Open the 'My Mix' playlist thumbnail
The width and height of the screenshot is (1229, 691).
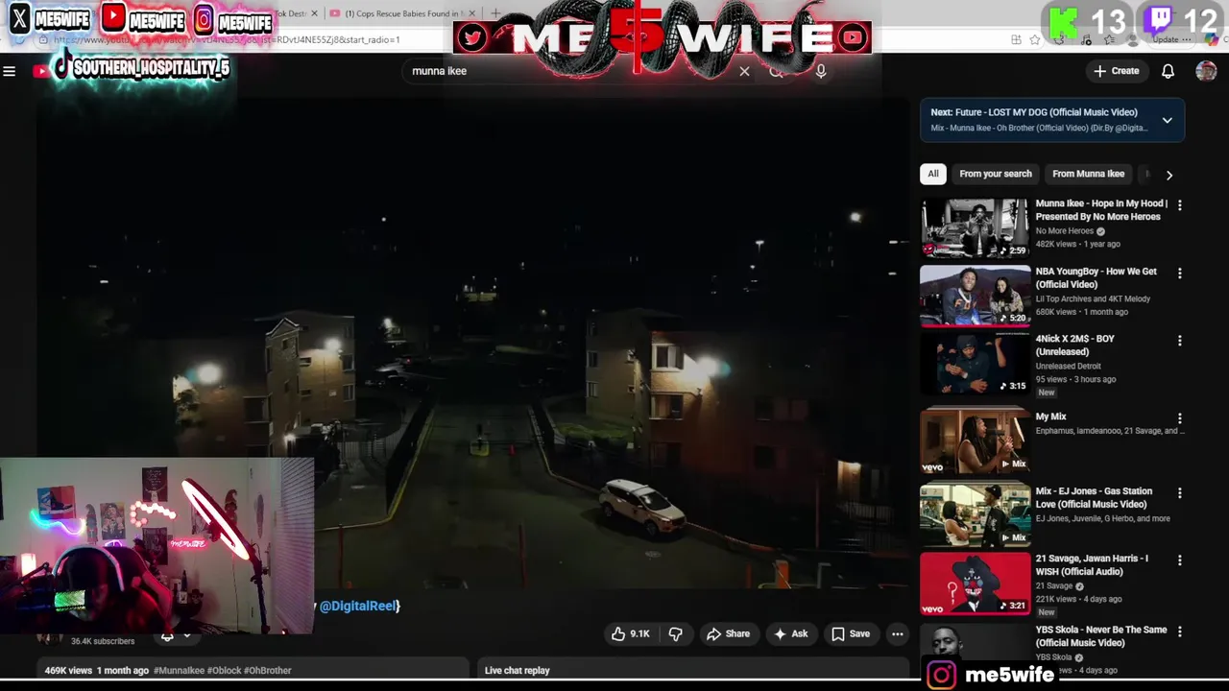tap(975, 440)
